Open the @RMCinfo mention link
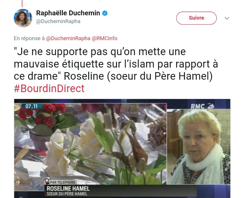Image resolution: width=241 pixels, height=198 pixels. tap(104, 38)
